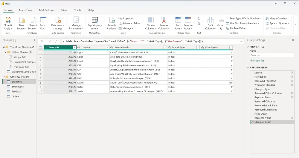Screen dimensions: 299x158
Task: Open the Help tab
Action: coord(91,10)
